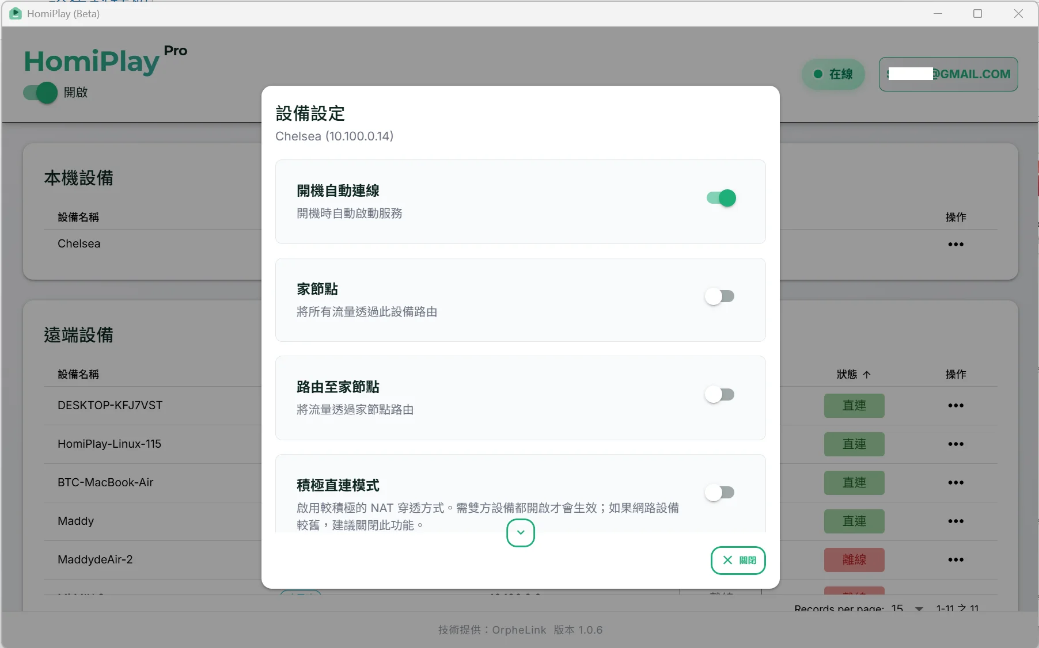Click the HomiPlay app icon in title bar
1039x648 pixels.
tap(16, 13)
